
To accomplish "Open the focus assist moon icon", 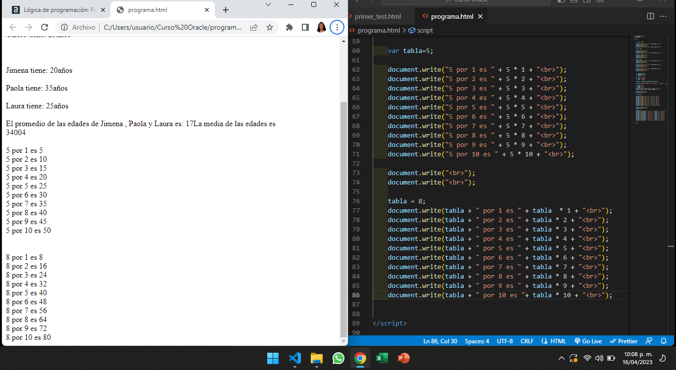I will [x=663, y=358].
